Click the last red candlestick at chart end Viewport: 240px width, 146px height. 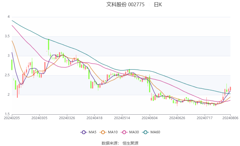(x=230, y=88)
